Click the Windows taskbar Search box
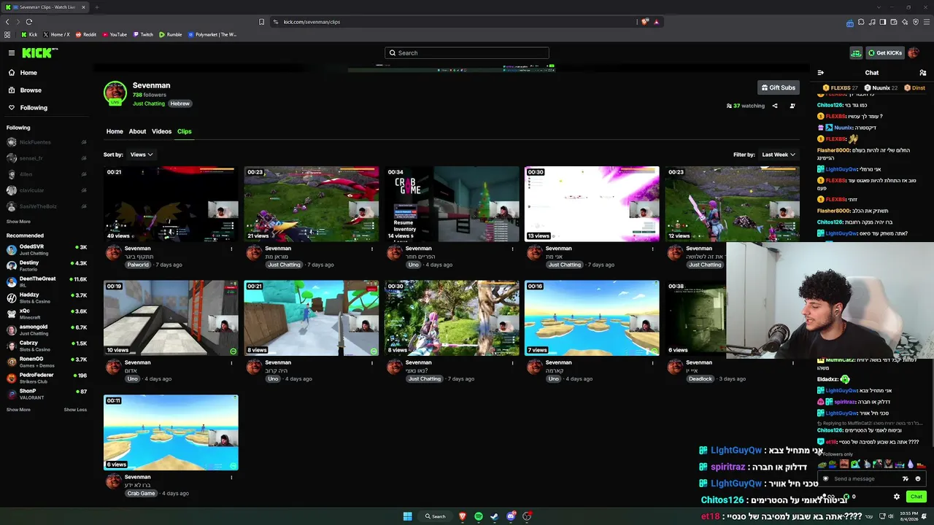The width and height of the screenshot is (934, 525). click(436, 516)
